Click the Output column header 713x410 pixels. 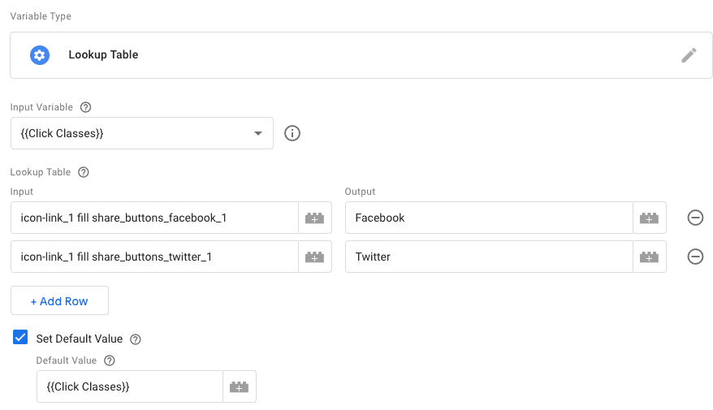[360, 192]
